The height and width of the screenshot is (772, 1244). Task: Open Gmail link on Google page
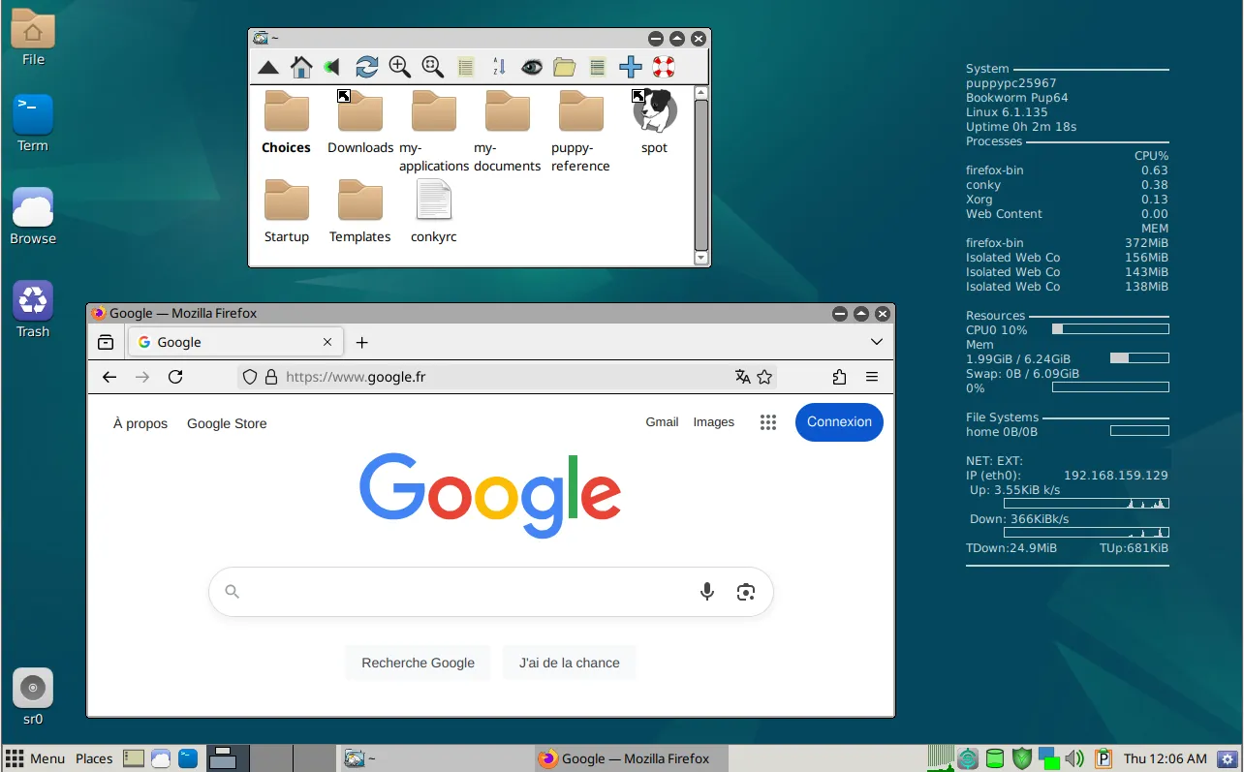663,422
